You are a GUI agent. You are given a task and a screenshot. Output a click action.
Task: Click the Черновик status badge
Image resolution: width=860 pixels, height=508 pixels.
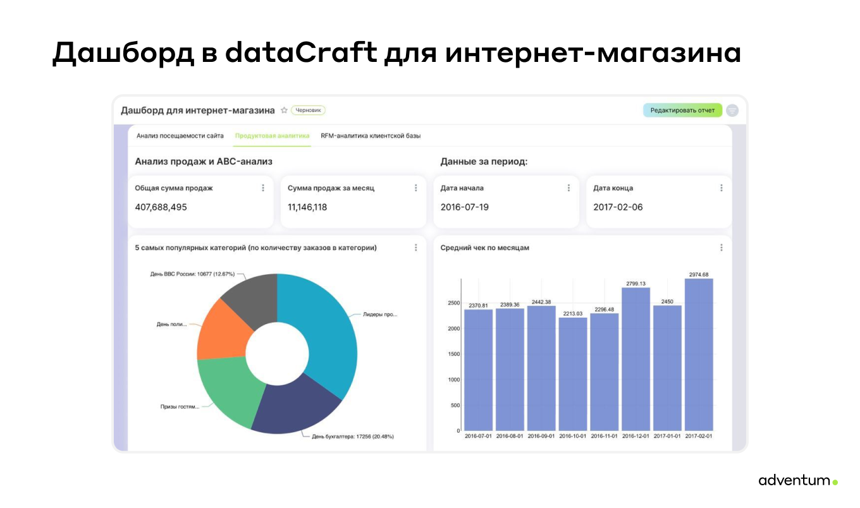click(x=308, y=110)
